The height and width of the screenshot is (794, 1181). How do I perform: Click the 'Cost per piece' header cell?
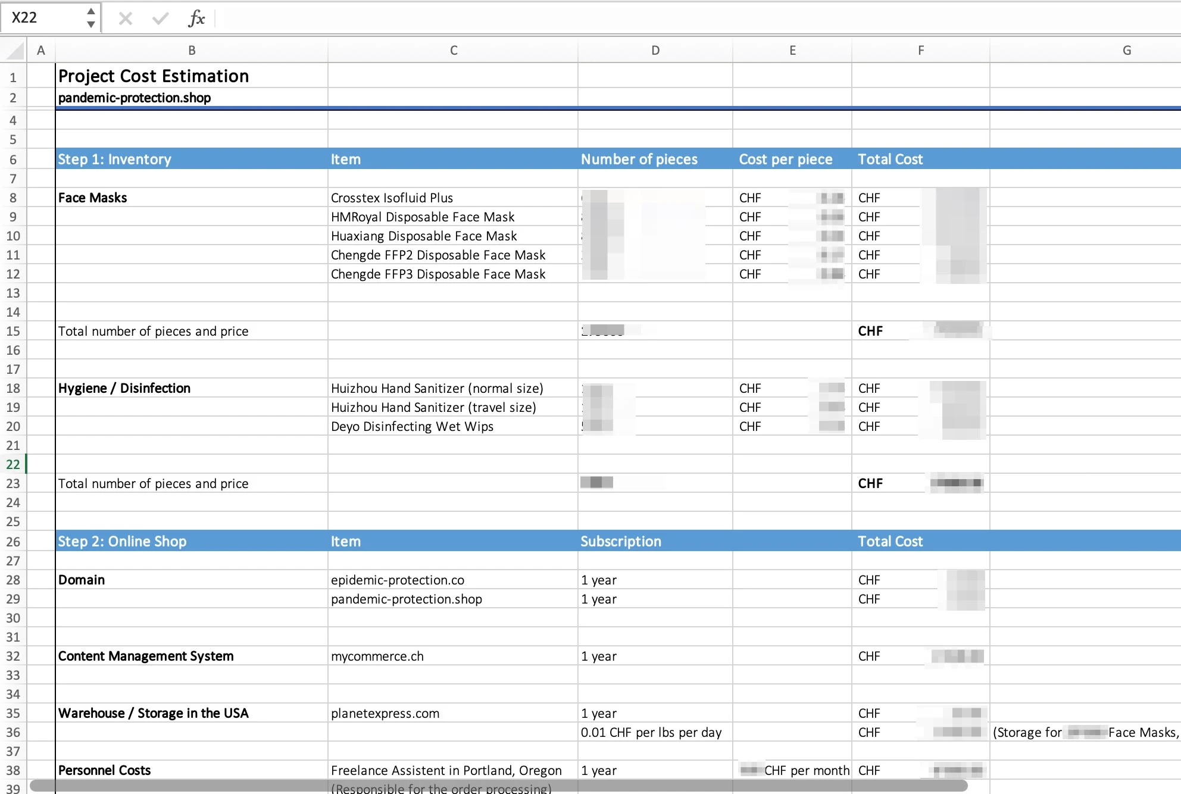click(x=792, y=159)
